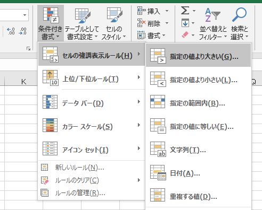Expand the Clear dropdown arrow
The image size is (262, 210).
coord(193,35)
